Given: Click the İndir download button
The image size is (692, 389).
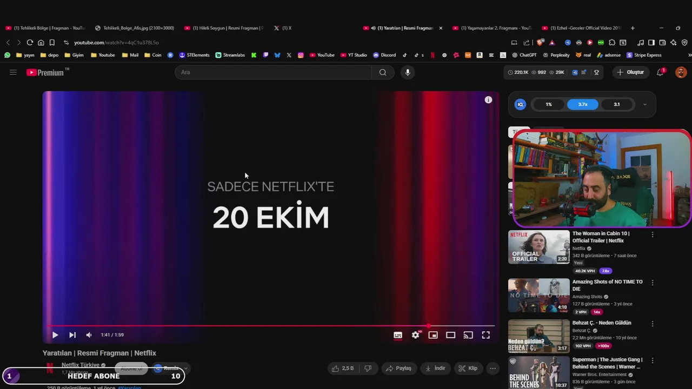Looking at the screenshot, I should point(435,368).
